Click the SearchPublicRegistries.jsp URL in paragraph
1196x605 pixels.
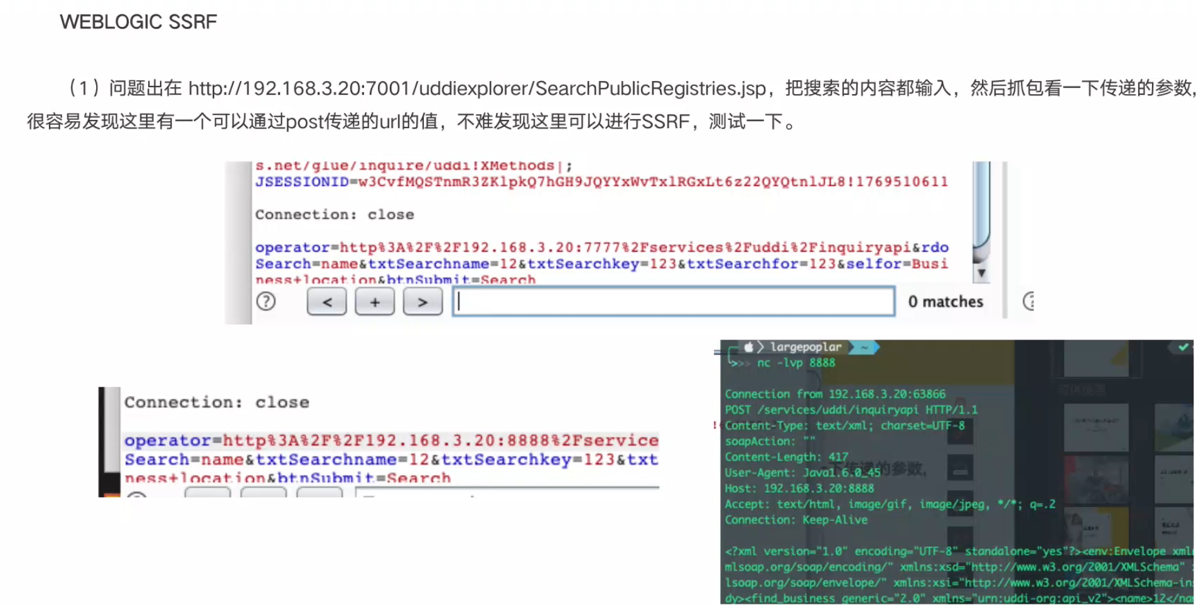pos(477,88)
